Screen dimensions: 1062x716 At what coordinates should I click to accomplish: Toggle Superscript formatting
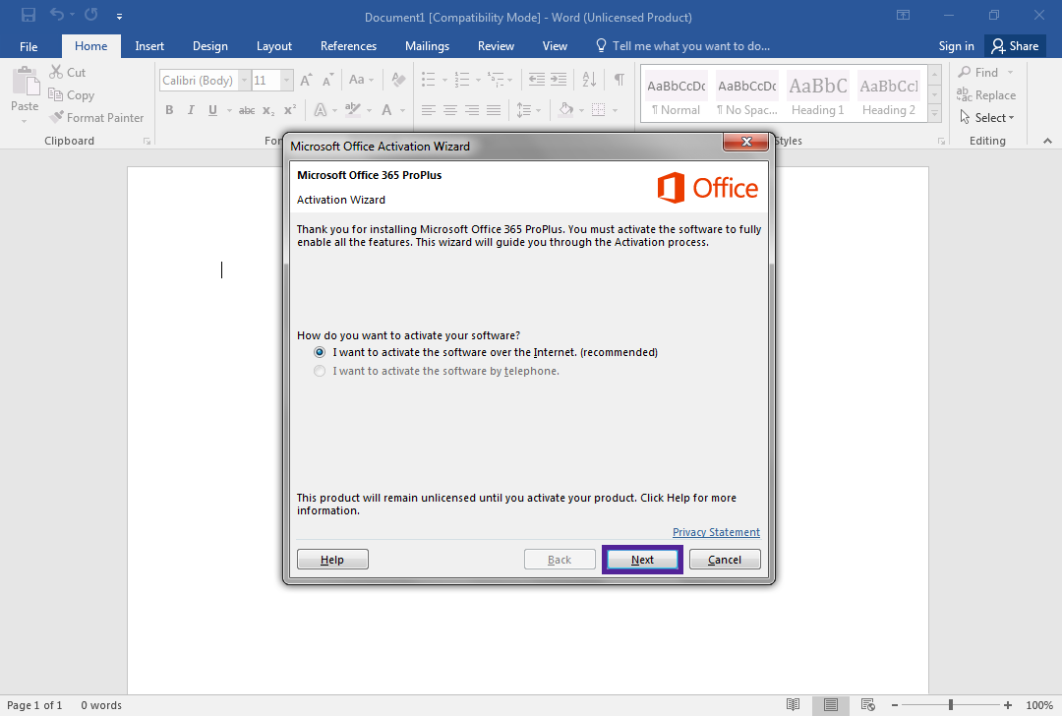tap(290, 110)
